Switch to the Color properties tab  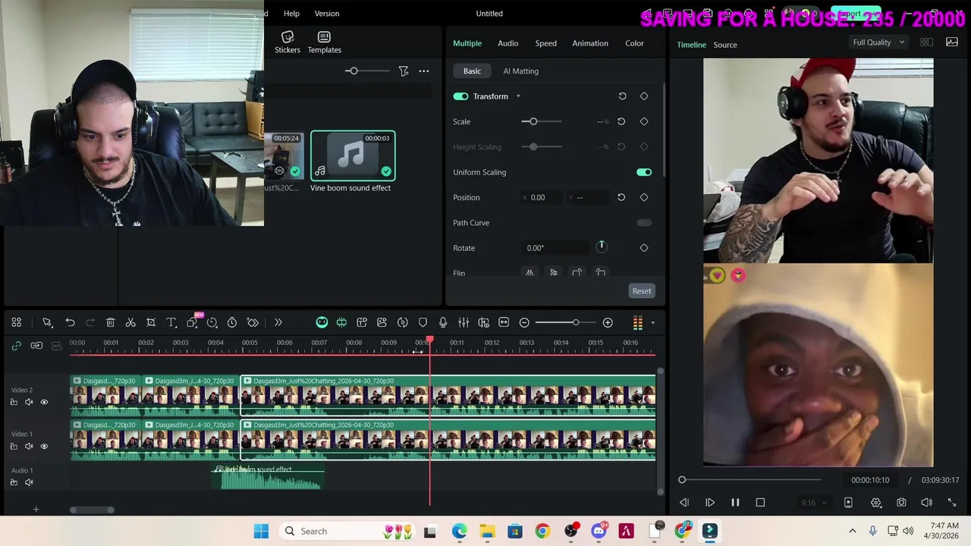pyautogui.click(x=635, y=43)
